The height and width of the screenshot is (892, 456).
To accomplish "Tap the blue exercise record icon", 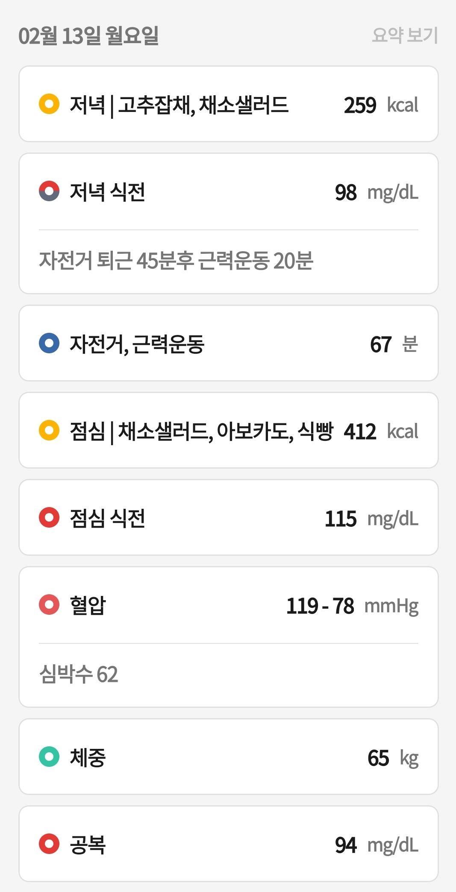I will [49, 343].
